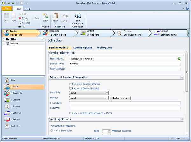Click the Test Connection icon in ribbon
191x142 pixels.
pyautogui.click(x=78, y=16)
